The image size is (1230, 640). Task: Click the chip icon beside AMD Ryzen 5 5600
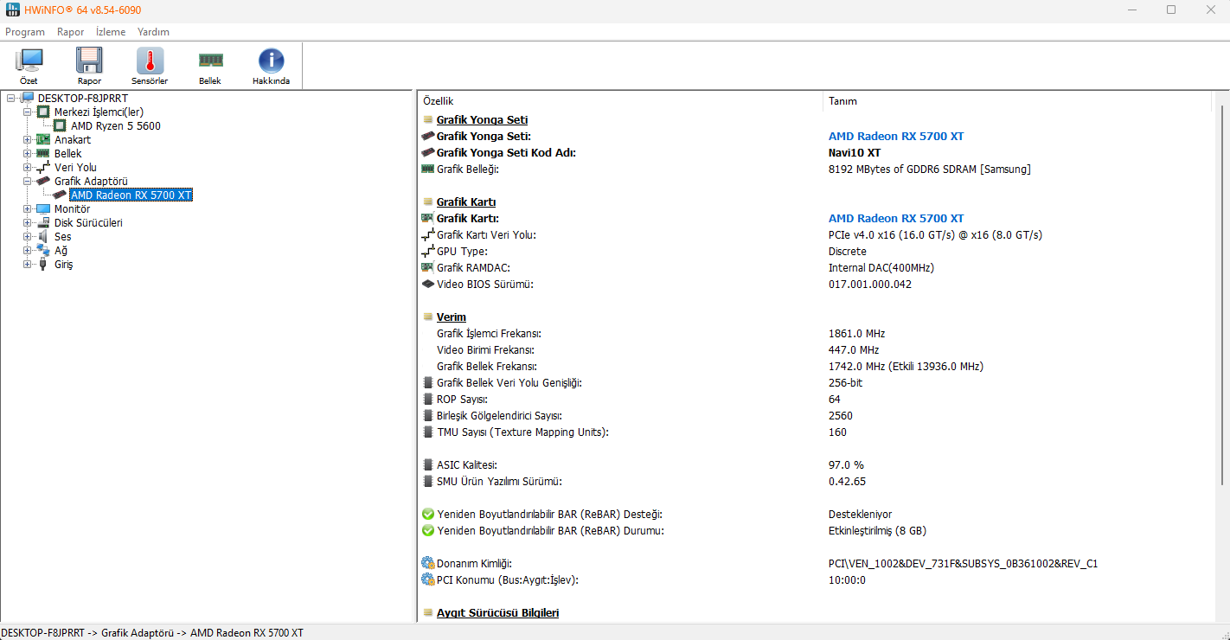point(61,125)
